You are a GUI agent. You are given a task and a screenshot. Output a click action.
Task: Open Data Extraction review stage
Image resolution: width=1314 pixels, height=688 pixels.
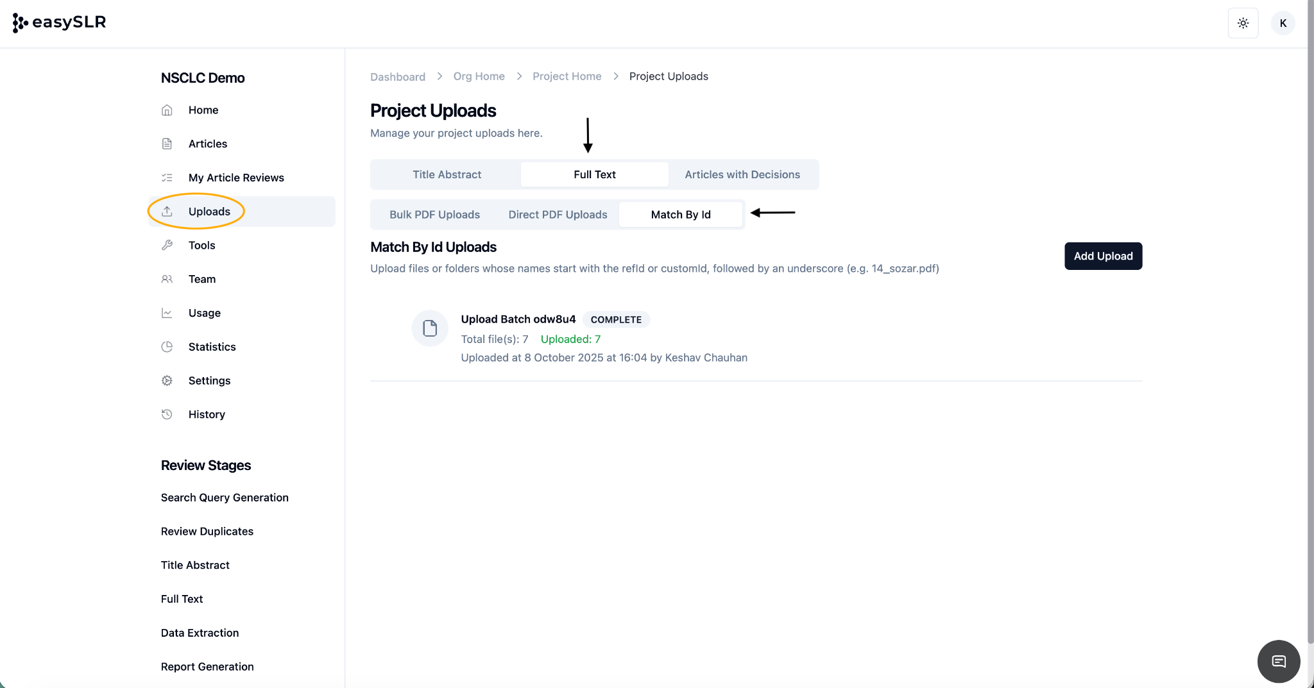[200, 633]
